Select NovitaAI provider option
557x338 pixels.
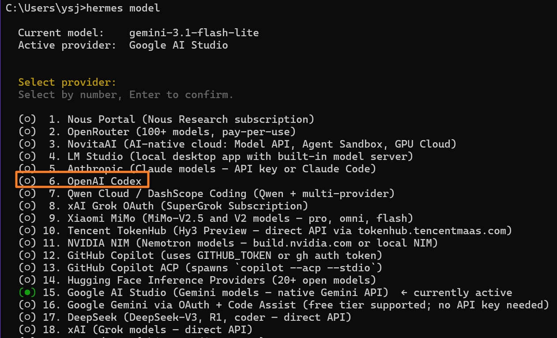click(x=237, y=144)
